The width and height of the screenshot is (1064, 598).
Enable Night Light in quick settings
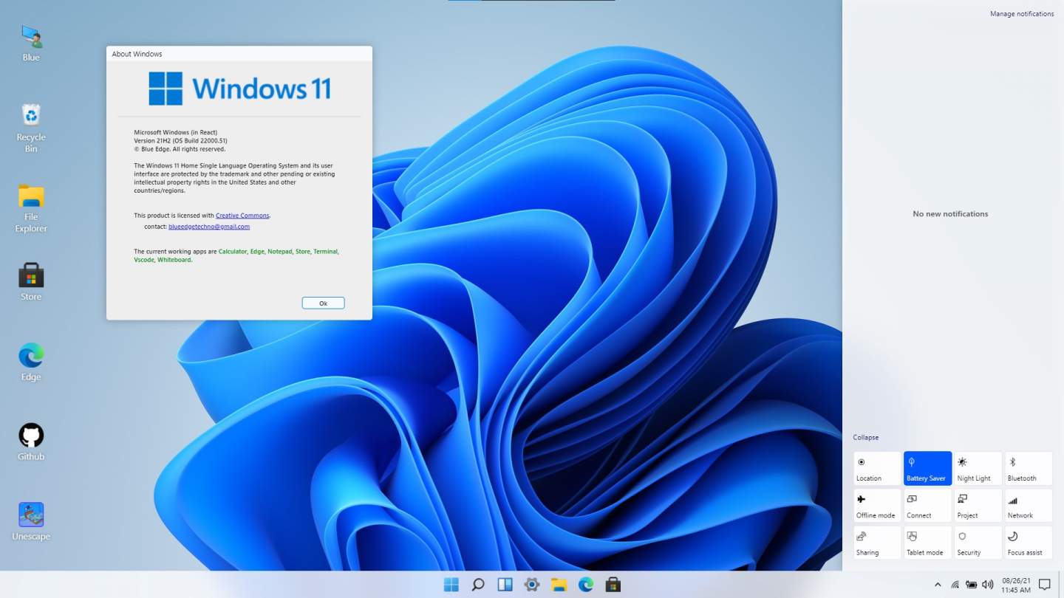point(978,467)
